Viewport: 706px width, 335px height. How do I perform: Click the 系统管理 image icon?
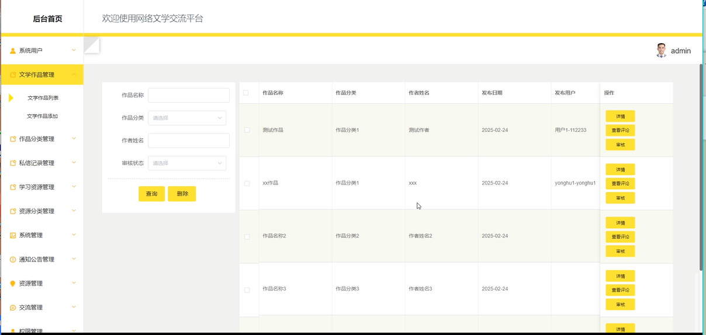point(13,235)
